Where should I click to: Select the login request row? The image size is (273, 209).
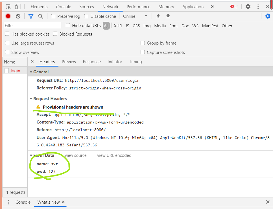(15, 71)
